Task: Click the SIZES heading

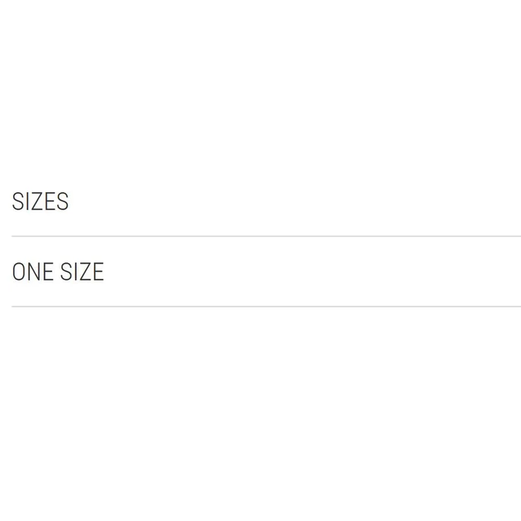Action: tap(40, 201)
